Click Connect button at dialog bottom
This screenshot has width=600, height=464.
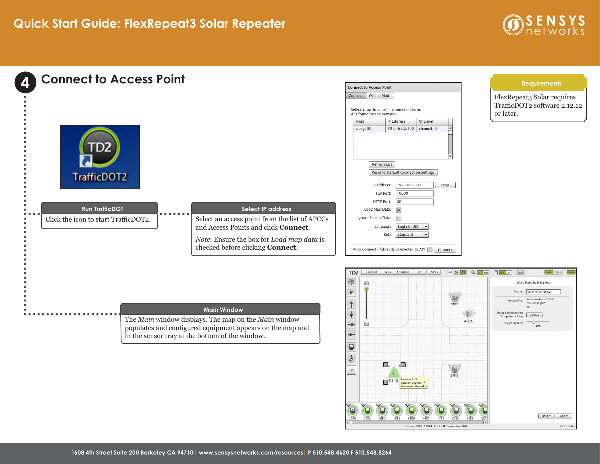pyautogui.click(x=445, y=250)
